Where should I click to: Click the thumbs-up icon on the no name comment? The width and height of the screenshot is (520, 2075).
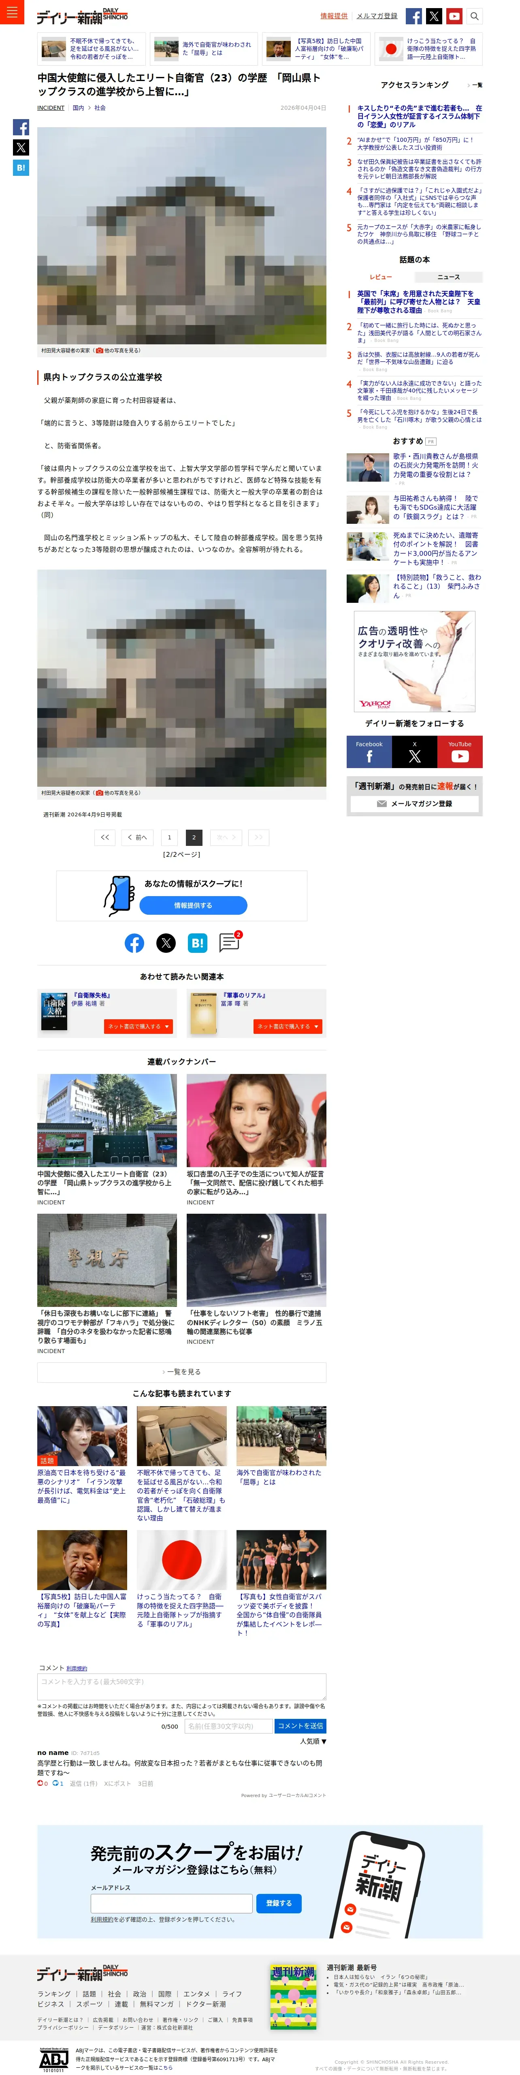40,1783
